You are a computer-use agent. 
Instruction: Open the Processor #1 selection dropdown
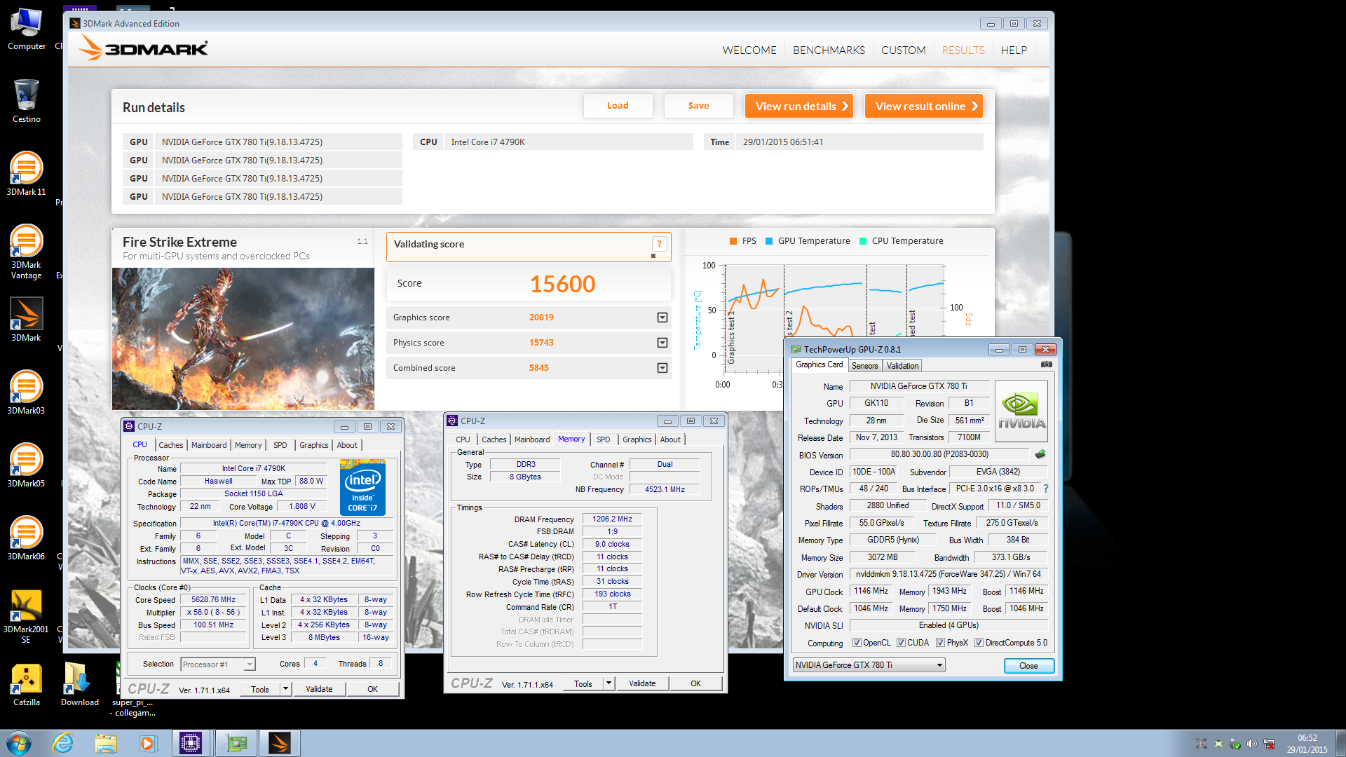(217, 664)
